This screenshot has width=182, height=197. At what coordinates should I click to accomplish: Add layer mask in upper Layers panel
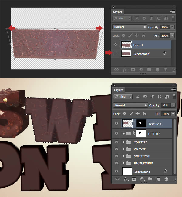click(x=133, y=70)
